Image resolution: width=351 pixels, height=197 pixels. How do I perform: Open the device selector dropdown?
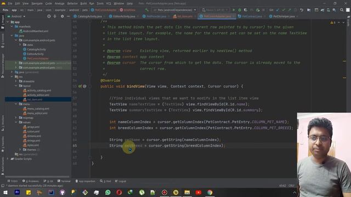(214, 10)
